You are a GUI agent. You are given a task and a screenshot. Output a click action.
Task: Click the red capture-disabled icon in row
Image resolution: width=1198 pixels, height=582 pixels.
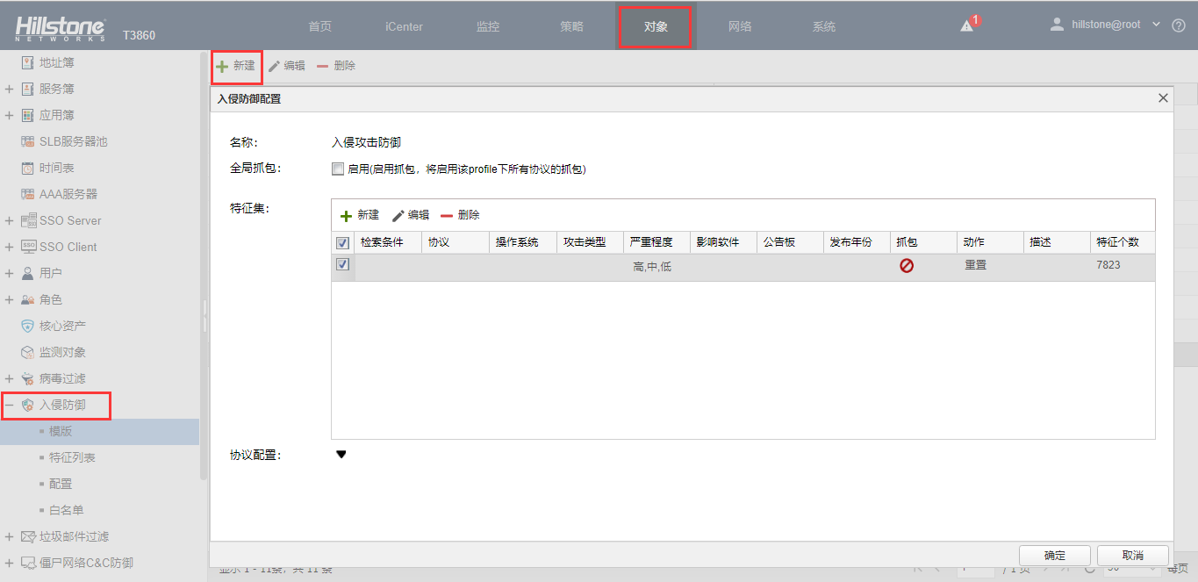click(907, 265)
